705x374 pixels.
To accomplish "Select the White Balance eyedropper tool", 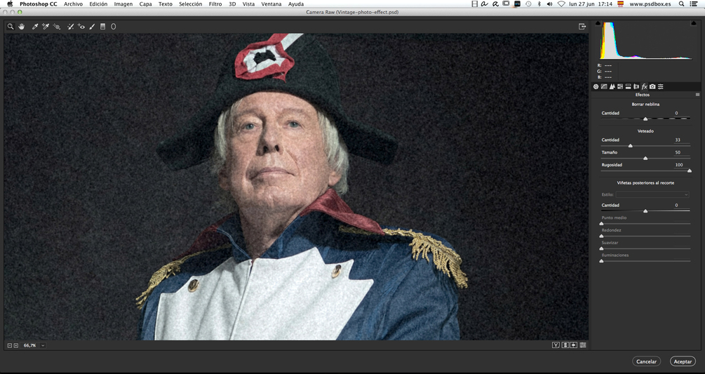I will pos(35,27).
